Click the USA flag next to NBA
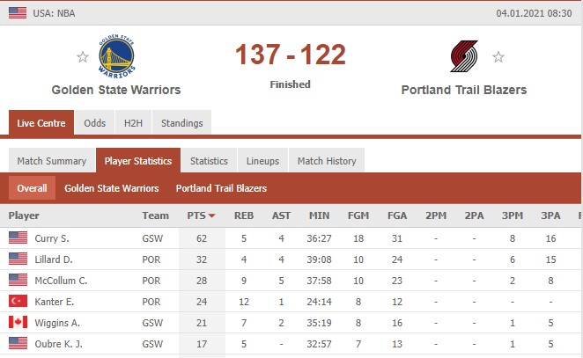 (x=18, y=13)
